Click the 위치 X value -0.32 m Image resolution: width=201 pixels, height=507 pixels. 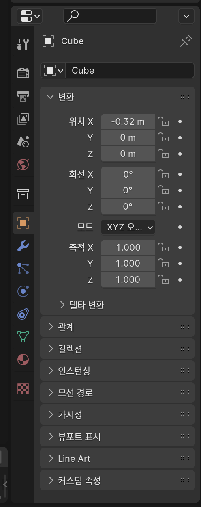coord(128,121)
